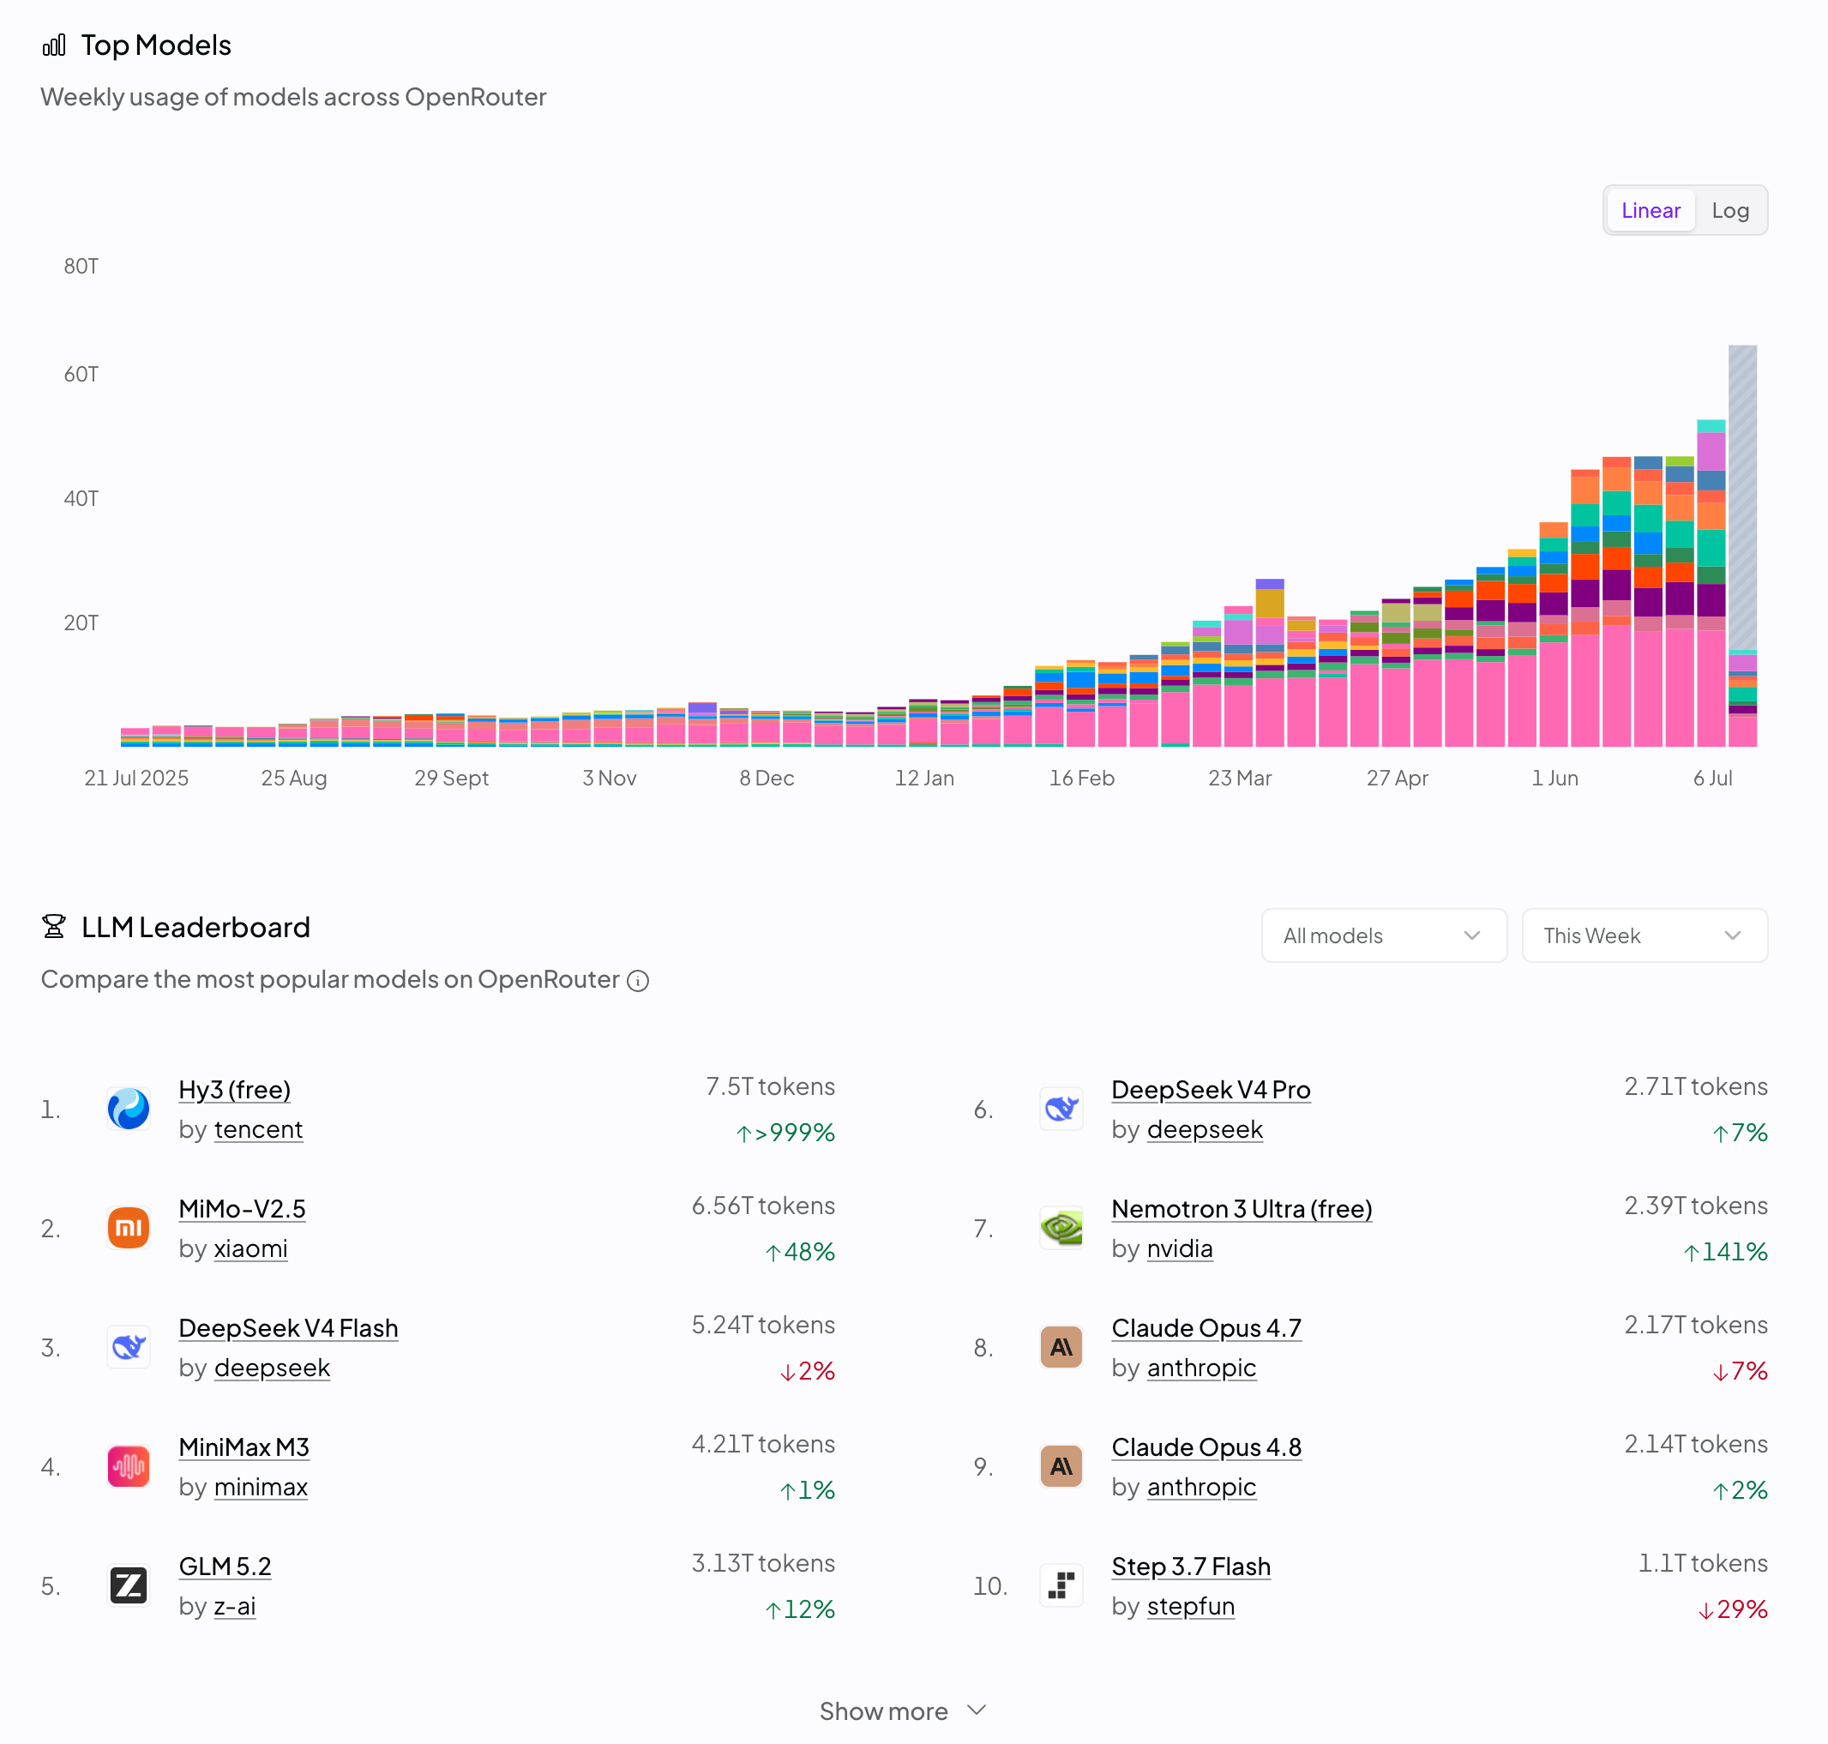Open the DeepSeek V4 Flash model link
This screenshot has height=1744, width=1828.
click(288, 1327)
